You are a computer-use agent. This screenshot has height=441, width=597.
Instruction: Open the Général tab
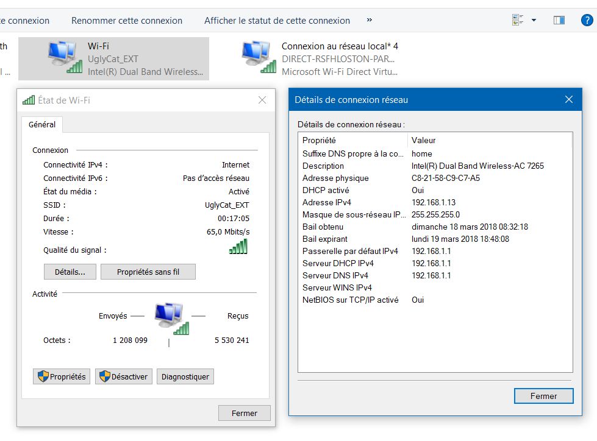[x=42, y=124]
